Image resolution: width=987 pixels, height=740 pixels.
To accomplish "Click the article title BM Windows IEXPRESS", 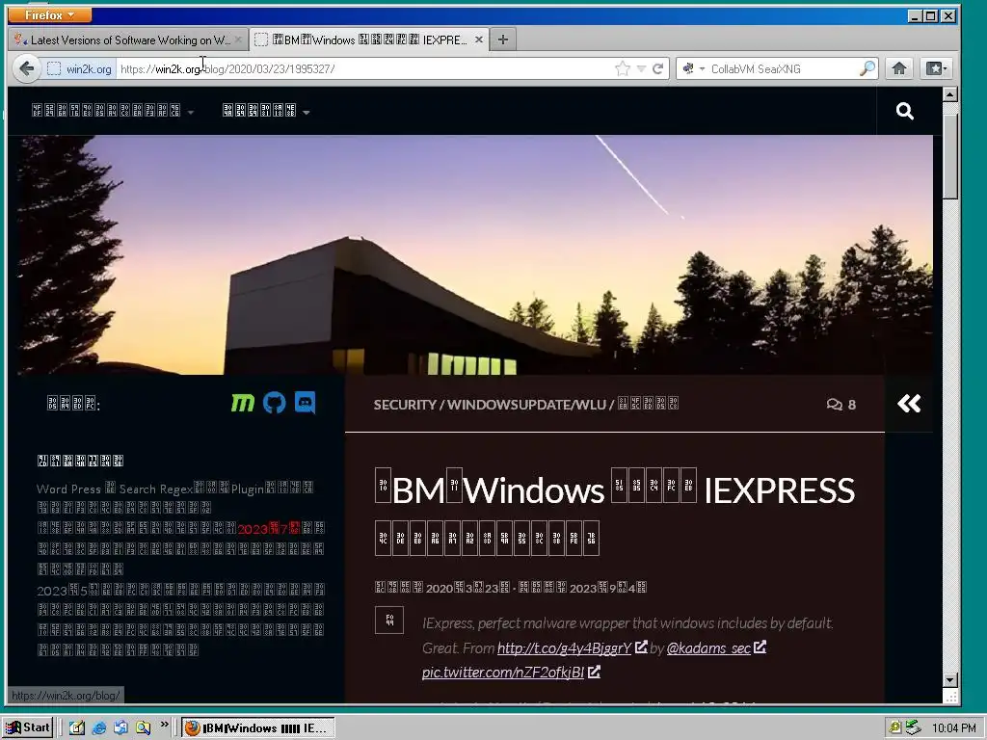I will coord(614,513).
